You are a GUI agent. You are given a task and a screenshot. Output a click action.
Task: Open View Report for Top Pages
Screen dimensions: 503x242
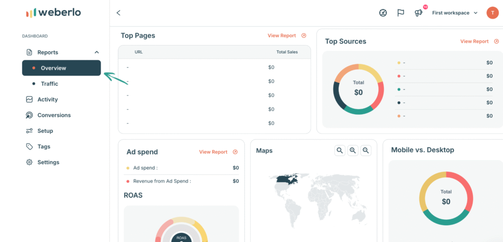click(x=281, y=36)
